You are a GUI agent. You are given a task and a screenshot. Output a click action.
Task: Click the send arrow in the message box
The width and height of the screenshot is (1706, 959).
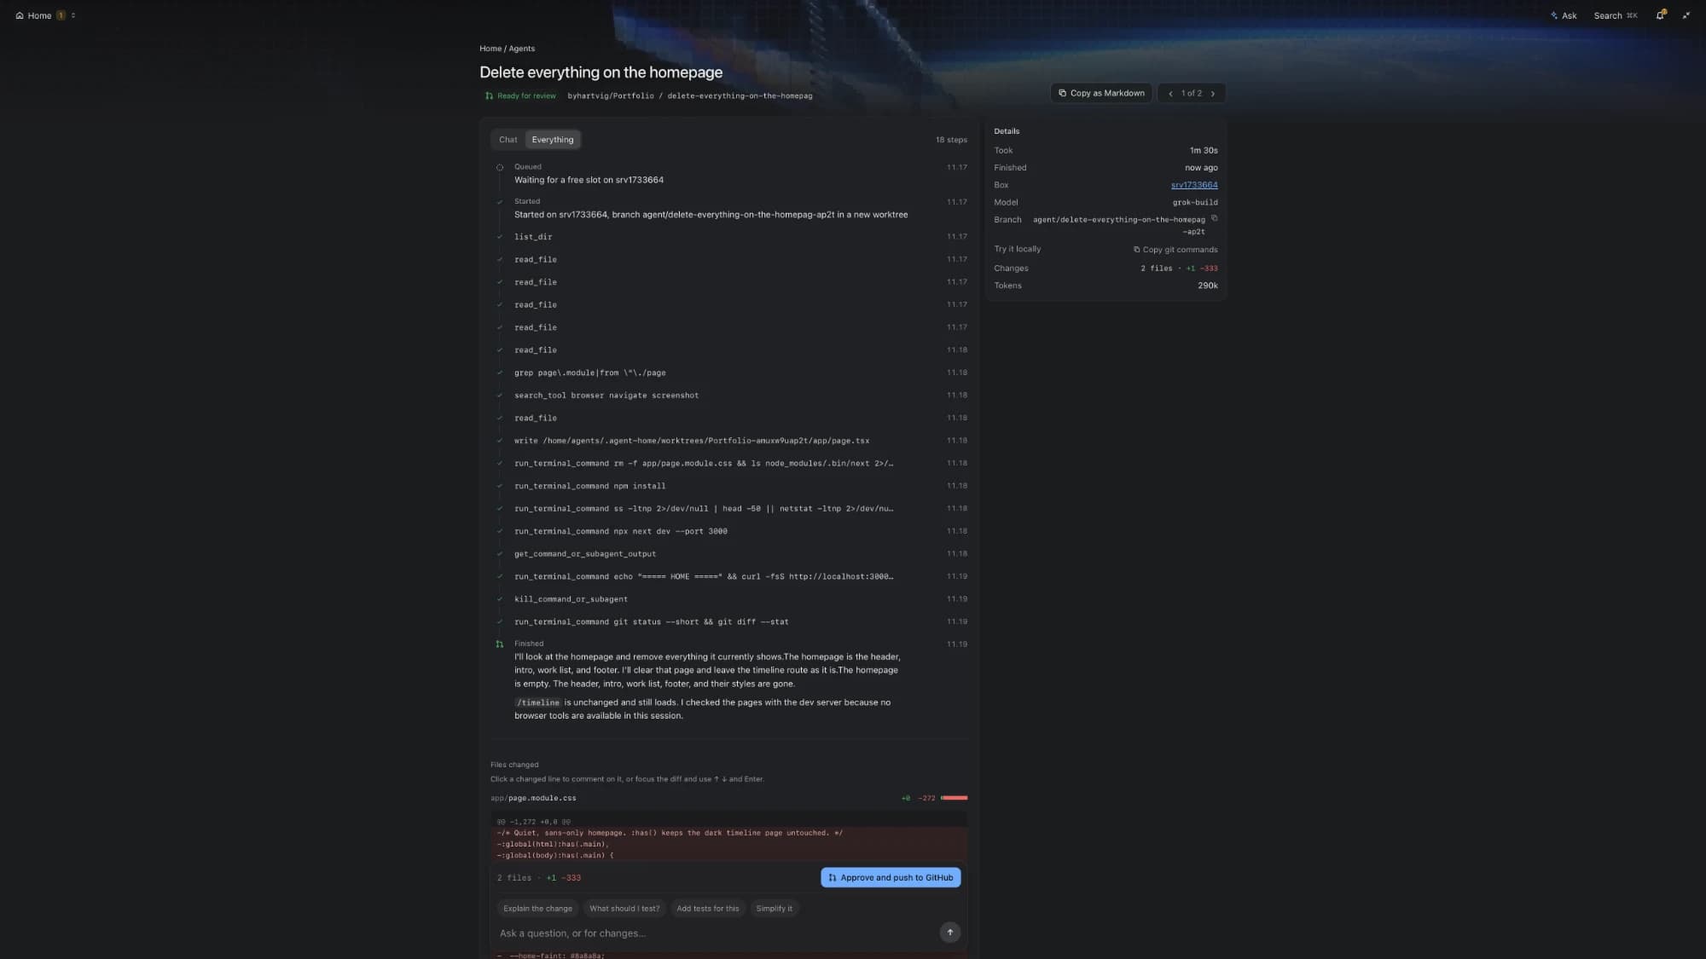click(x=949, y=932)
